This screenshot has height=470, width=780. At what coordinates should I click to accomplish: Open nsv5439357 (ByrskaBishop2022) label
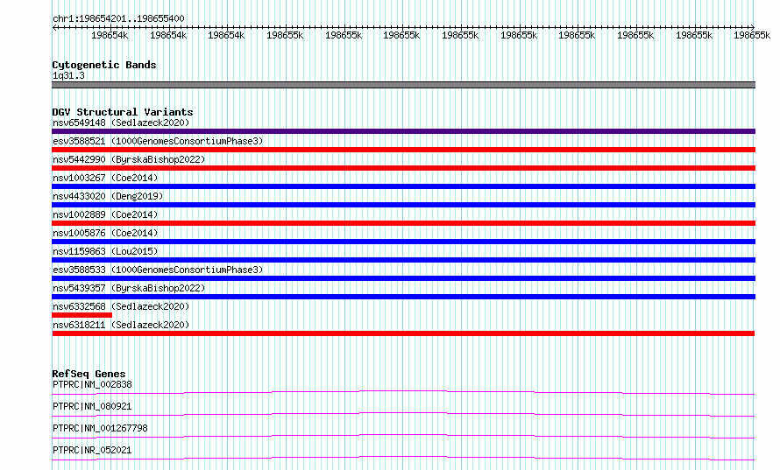click(129, 288)
